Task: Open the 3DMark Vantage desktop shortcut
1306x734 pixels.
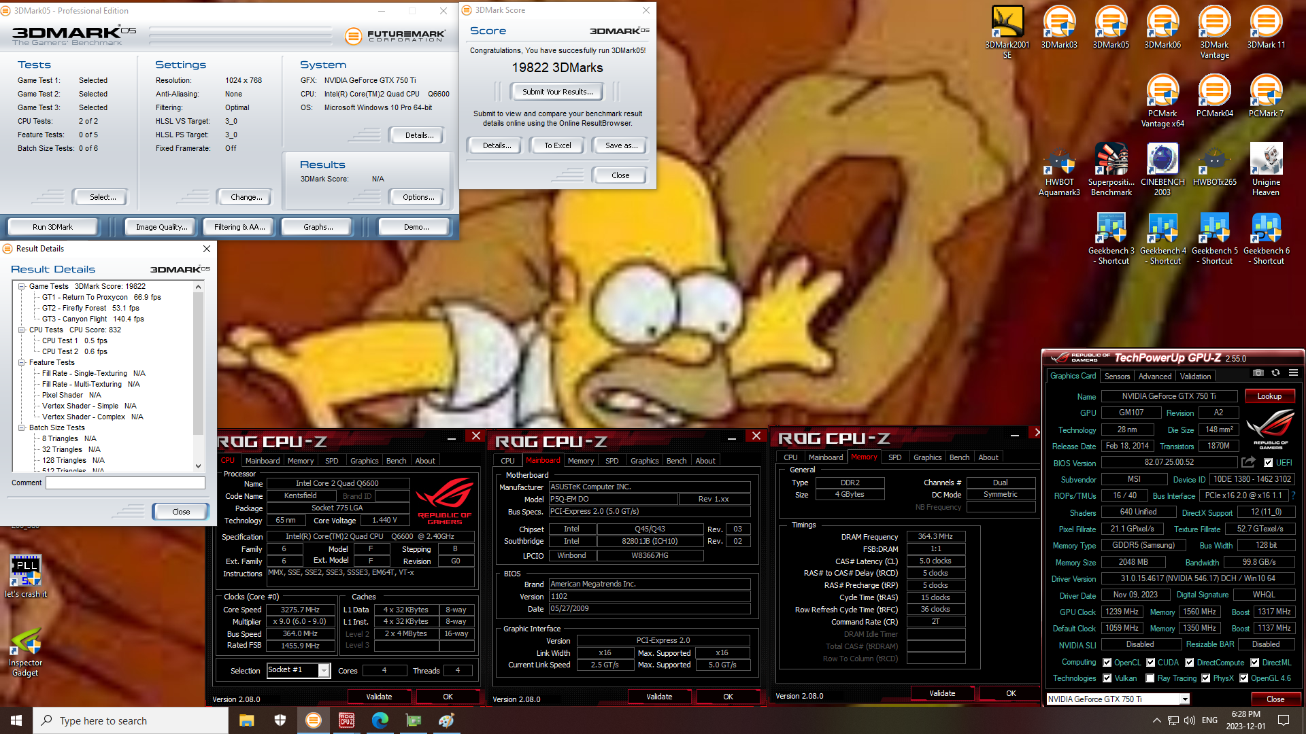Action: 1214,32
